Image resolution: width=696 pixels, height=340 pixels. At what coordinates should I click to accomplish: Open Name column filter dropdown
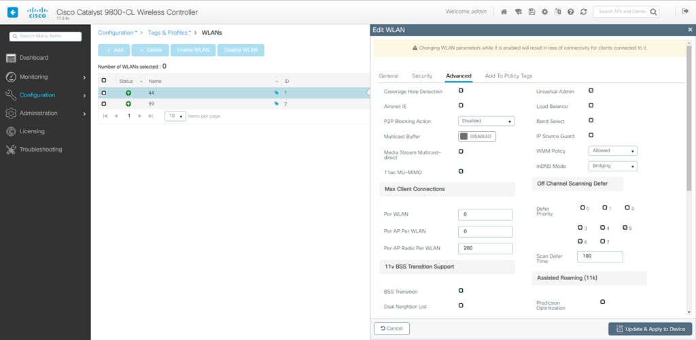click(277, 82)
